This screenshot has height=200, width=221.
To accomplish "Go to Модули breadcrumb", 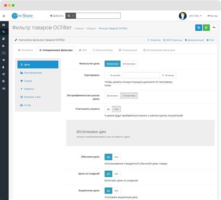I will 91,28.
